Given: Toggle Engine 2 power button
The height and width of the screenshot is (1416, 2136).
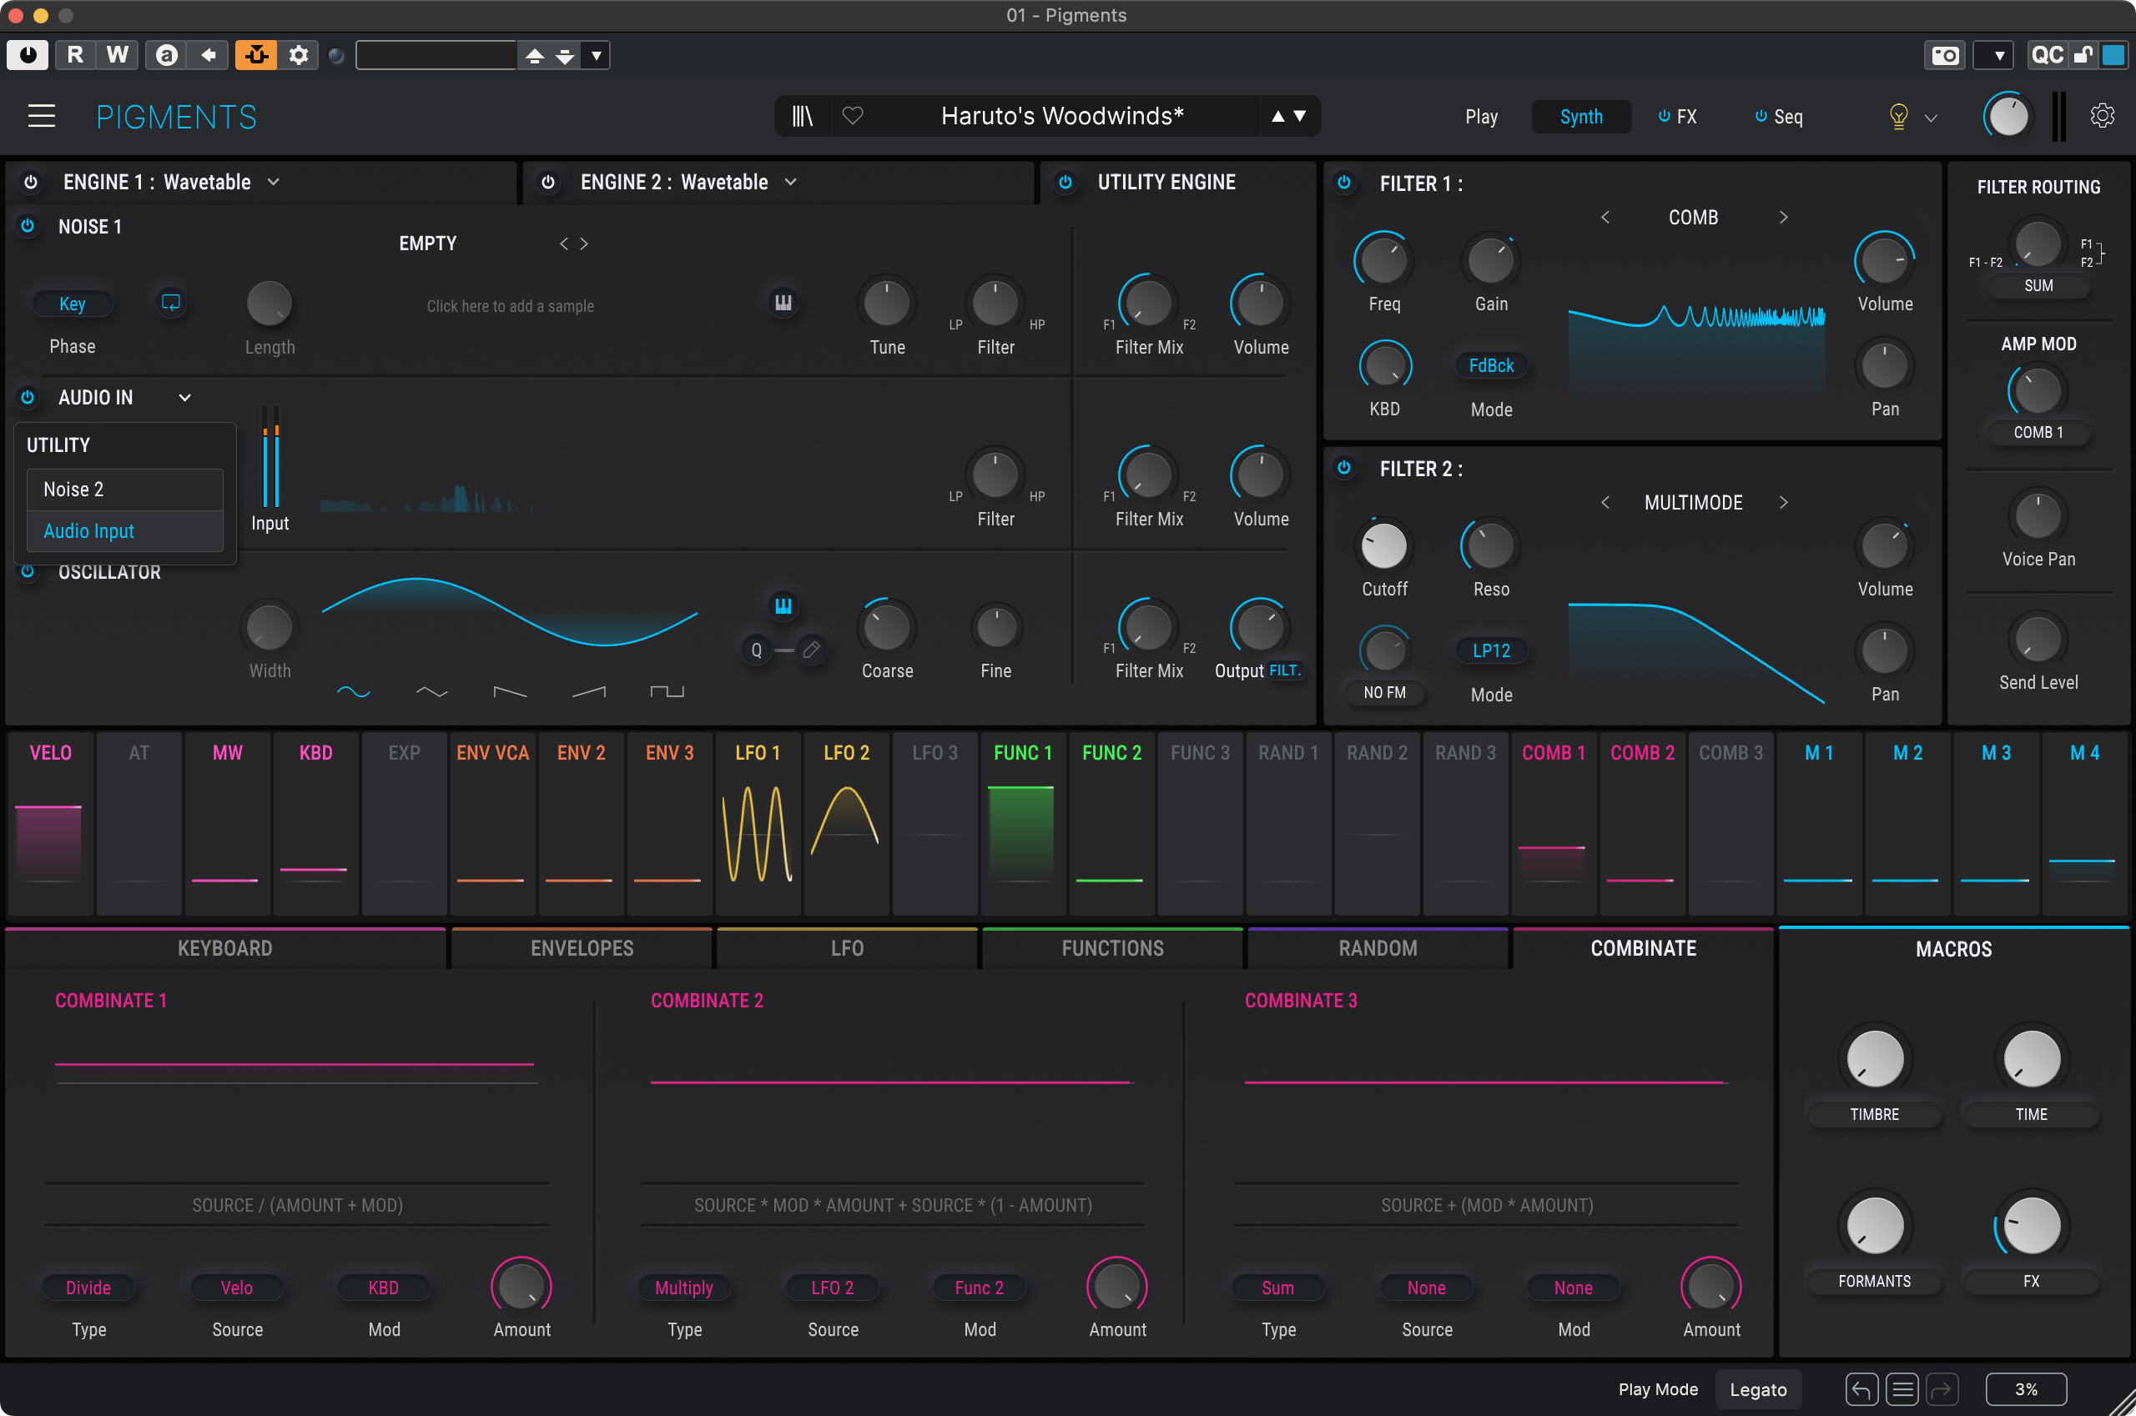Looking at the screenshot, I should coord(547,182).
